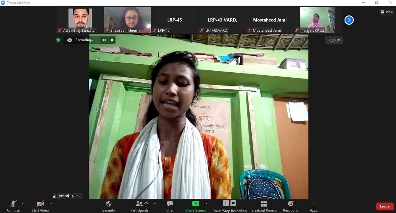
Task: Unmute the microphone
Action: [x=13, y=204]
